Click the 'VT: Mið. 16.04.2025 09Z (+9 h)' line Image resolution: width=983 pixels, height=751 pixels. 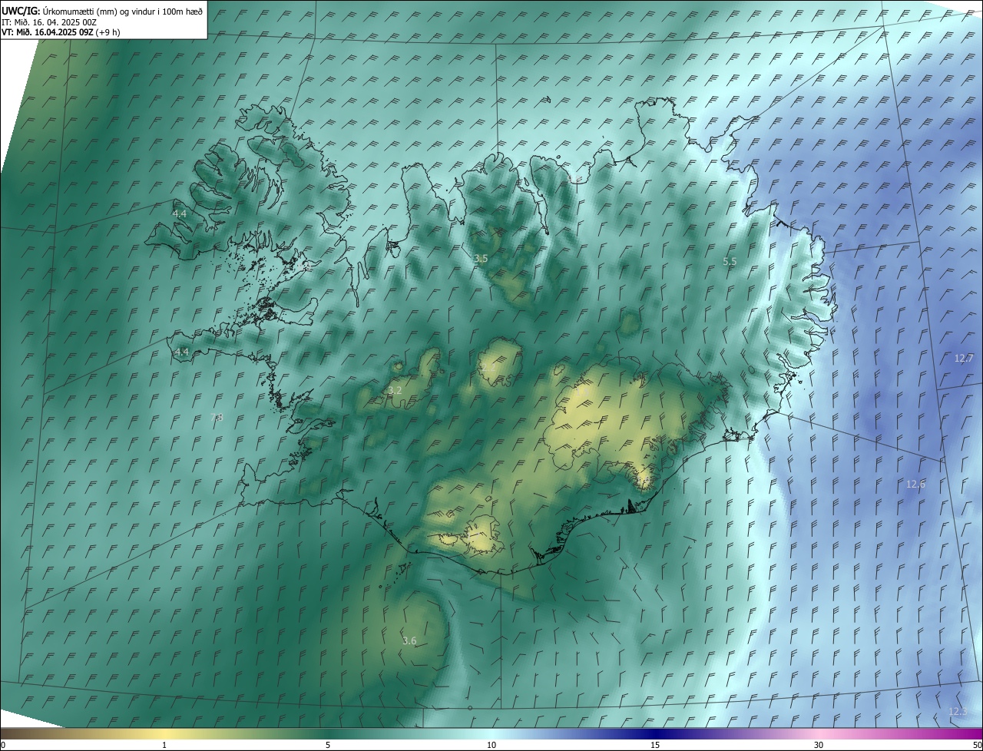coord(61,32)
